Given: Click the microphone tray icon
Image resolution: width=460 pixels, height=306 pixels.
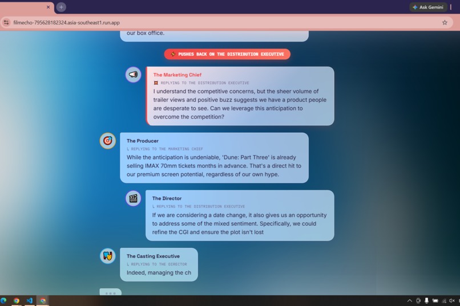Looking at the screenshot, I should click(426, 300).
